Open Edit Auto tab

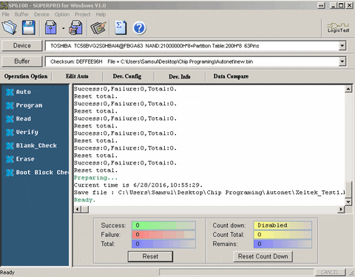77,76
